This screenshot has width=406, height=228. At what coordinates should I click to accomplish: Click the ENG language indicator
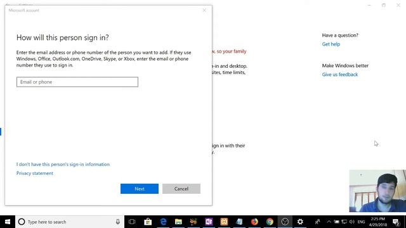[x=361, y=222]
